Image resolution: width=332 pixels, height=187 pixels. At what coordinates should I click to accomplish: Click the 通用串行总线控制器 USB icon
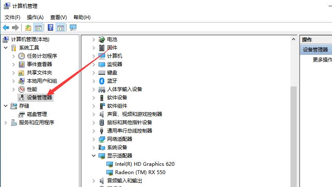click(x=102, y=131)
